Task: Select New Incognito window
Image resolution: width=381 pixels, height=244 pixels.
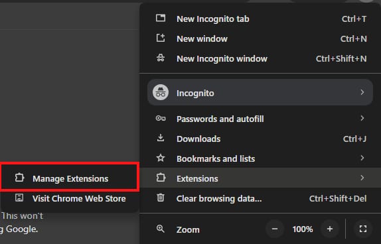Action: pyautogui.click(x=260, y=58)
